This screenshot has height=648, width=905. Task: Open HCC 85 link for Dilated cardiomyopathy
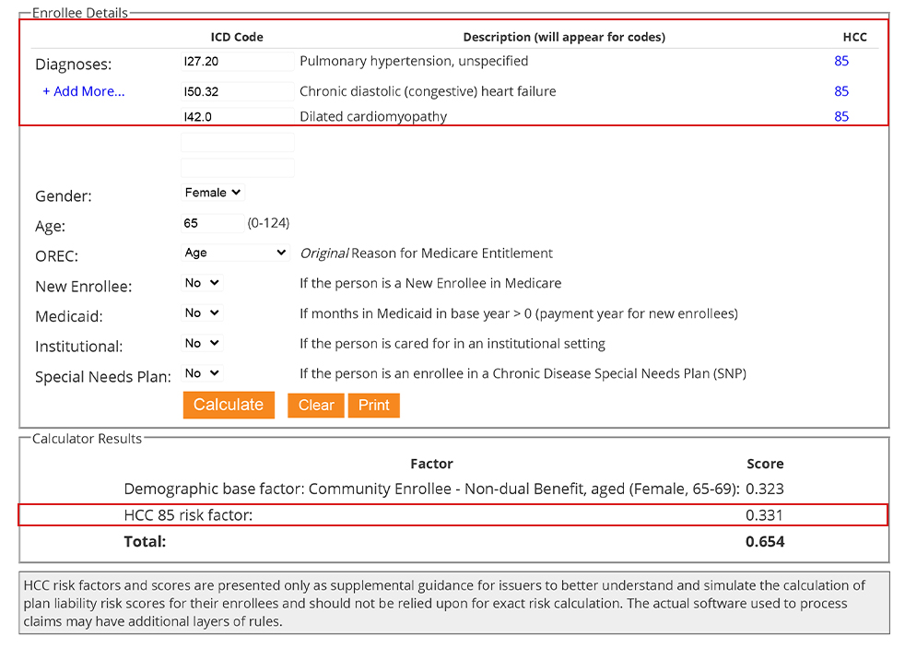(x=841, y=116)
